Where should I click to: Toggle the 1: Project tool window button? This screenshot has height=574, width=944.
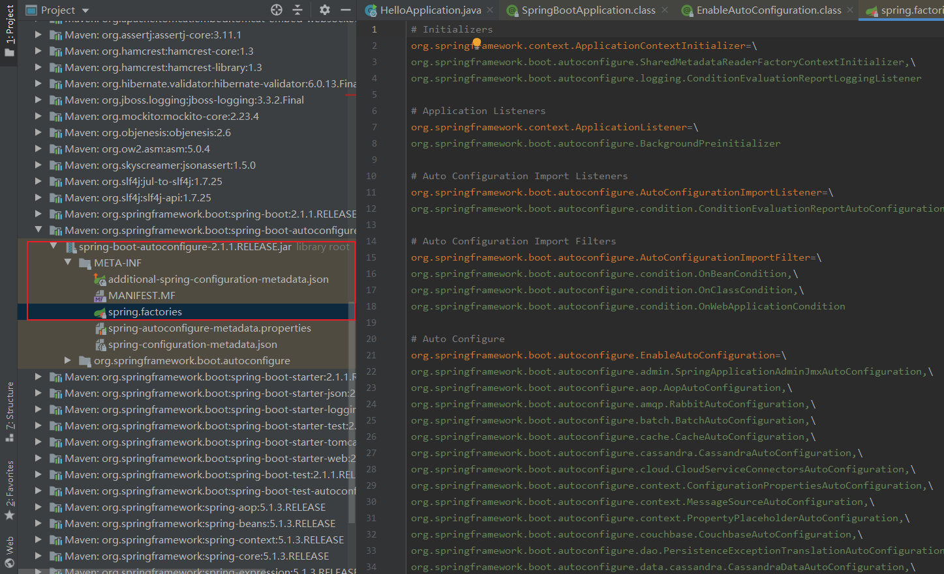[x=9, y=29]
